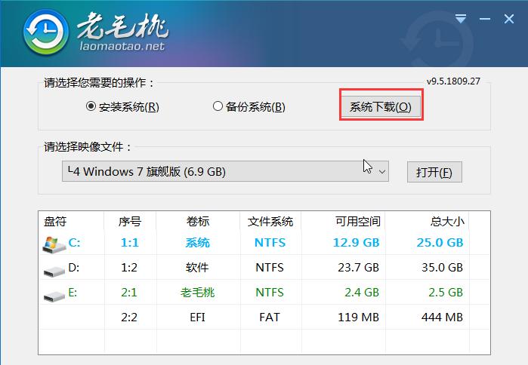Click the 文件系统 column header
This screenshot has width=528, height=365.
(x=270, y=222)
